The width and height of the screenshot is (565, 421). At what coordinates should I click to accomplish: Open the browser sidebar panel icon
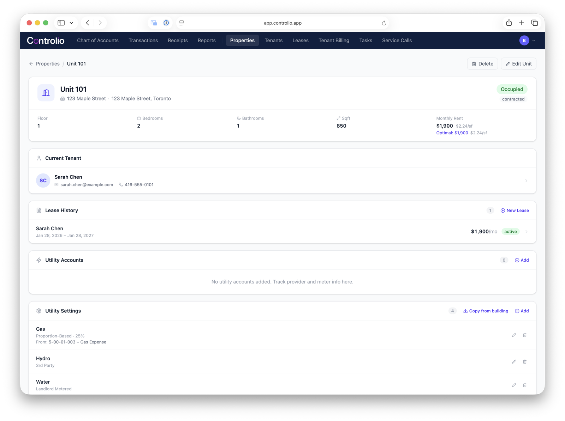pyautogui.click(x=61, y=23)
